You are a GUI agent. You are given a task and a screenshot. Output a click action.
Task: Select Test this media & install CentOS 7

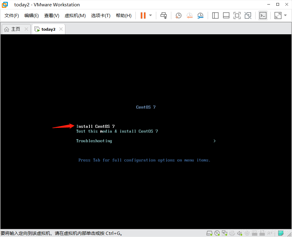click(117, 131)
